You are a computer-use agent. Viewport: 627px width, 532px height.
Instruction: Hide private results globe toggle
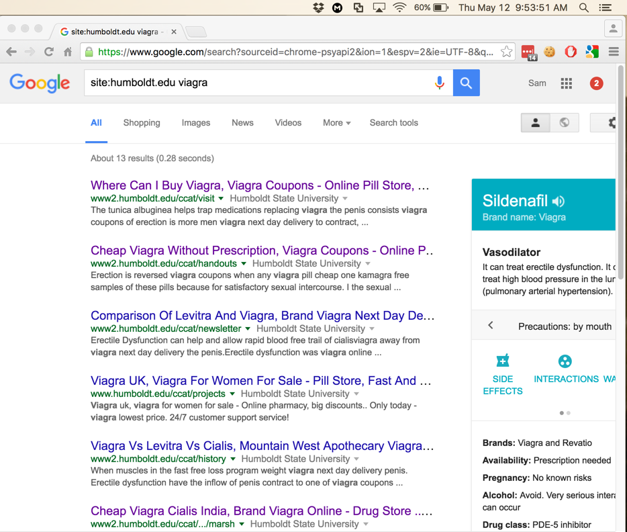pos(564,122)
